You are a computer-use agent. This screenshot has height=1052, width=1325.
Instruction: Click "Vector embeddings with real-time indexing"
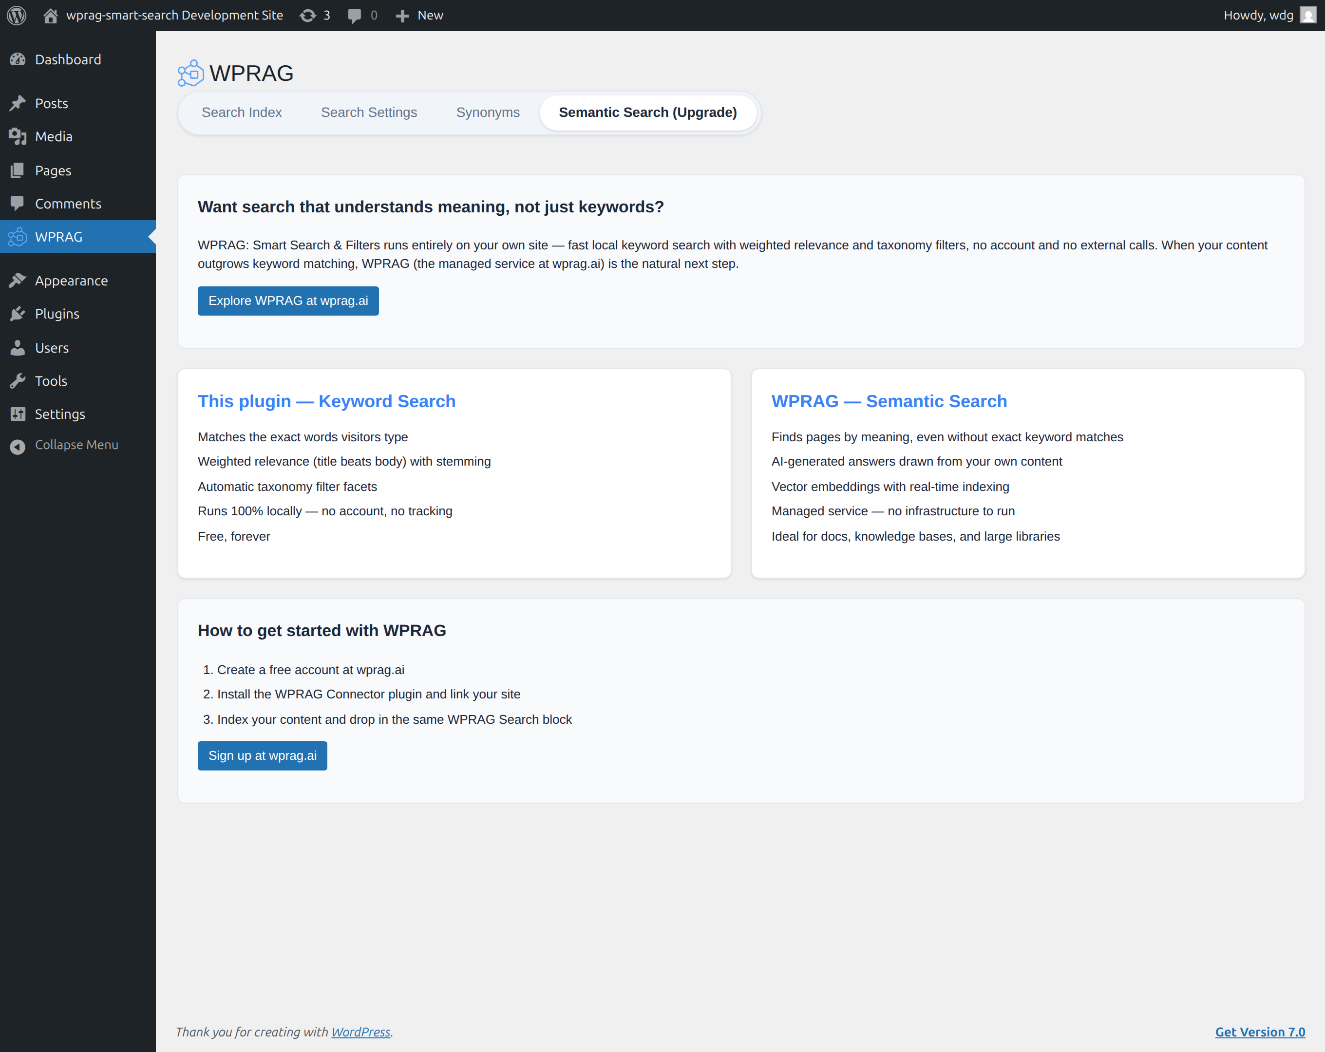pyautogui.click(x=890, y=487)
